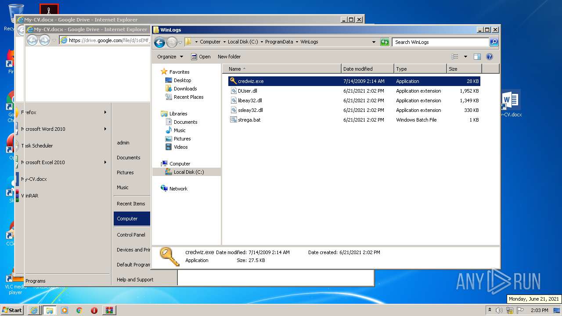562x316 pixels.
Task: Open the view options dropdown arrow
Action: click(x=465, y=57)
